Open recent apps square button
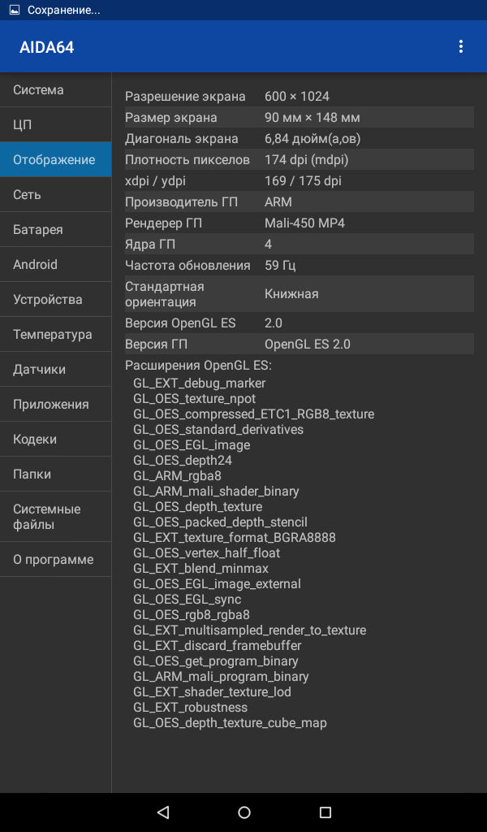This screenshot has width=487, height=832. 325,812
